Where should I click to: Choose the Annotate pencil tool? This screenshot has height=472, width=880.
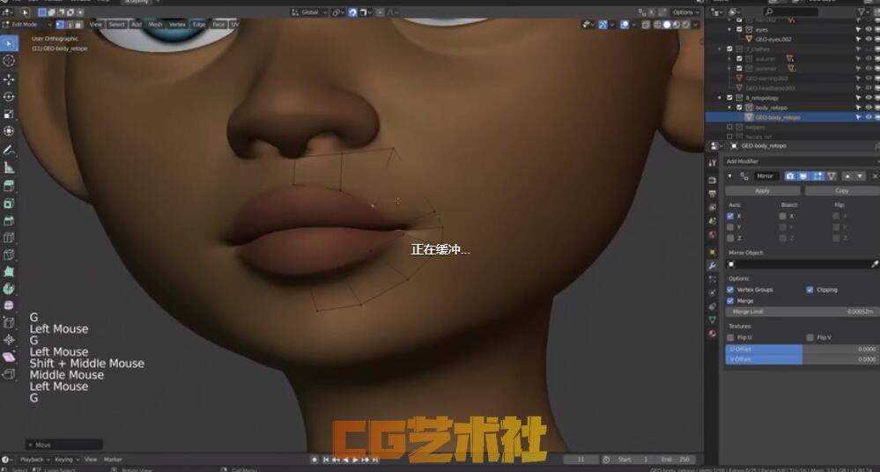coord(9,150)
